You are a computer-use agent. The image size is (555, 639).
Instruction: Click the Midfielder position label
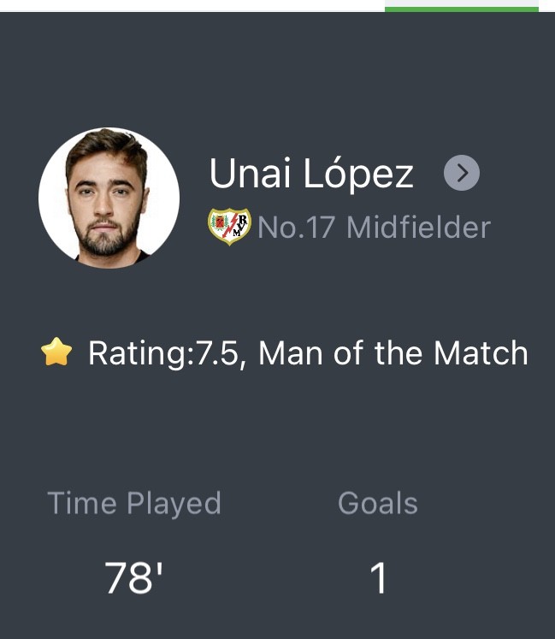(x=418, y=228)
